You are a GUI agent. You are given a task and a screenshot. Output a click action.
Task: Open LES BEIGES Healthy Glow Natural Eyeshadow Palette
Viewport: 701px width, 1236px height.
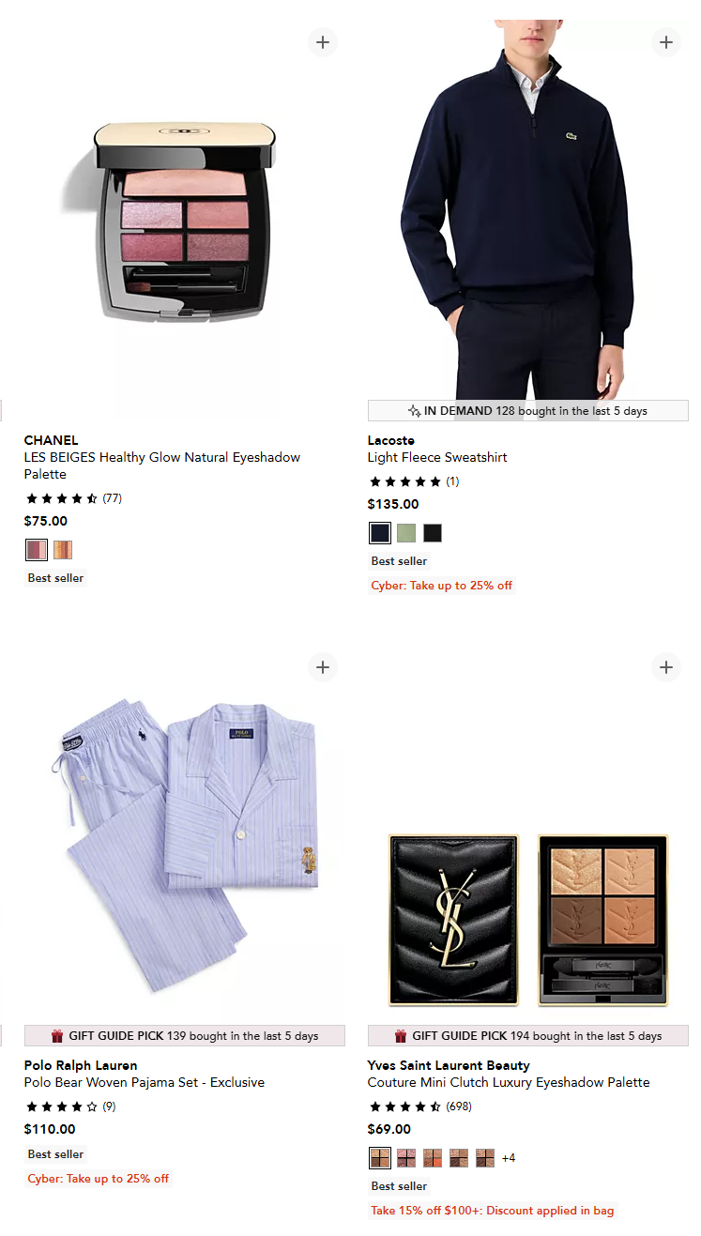tap(162, 465)
